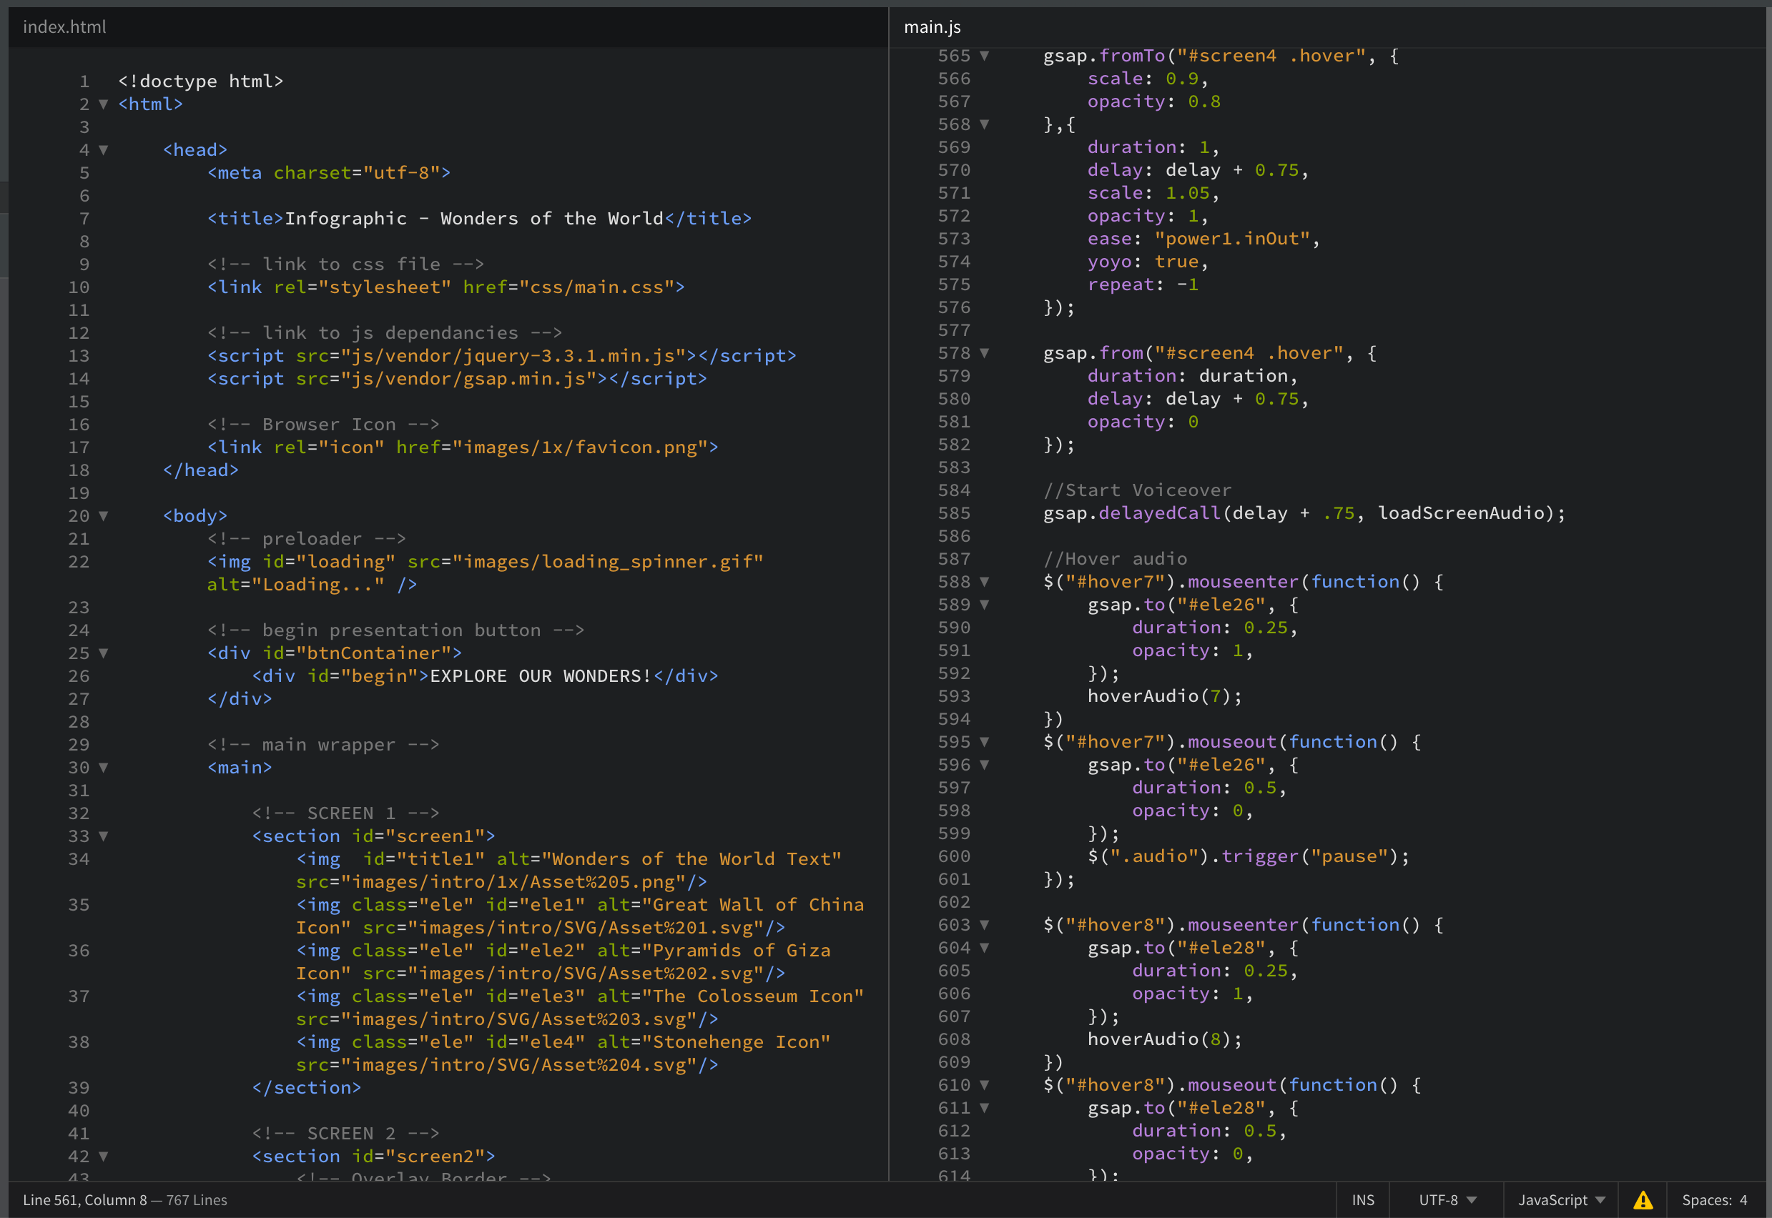Fold hover8 mouseenter function at line 603

(984, 925)
